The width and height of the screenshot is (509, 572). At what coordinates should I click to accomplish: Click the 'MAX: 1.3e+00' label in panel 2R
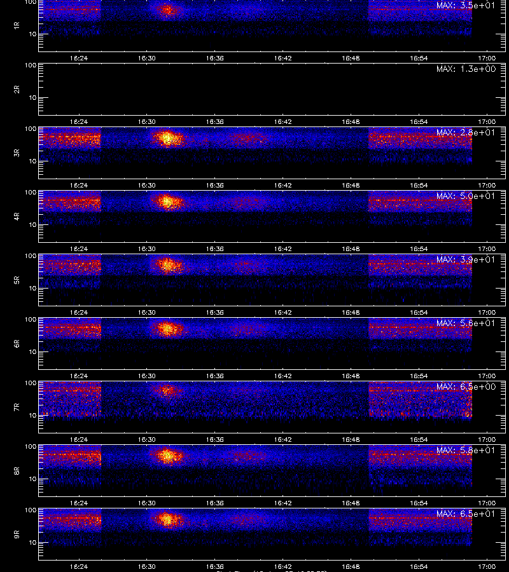click(x=466, y=69)
